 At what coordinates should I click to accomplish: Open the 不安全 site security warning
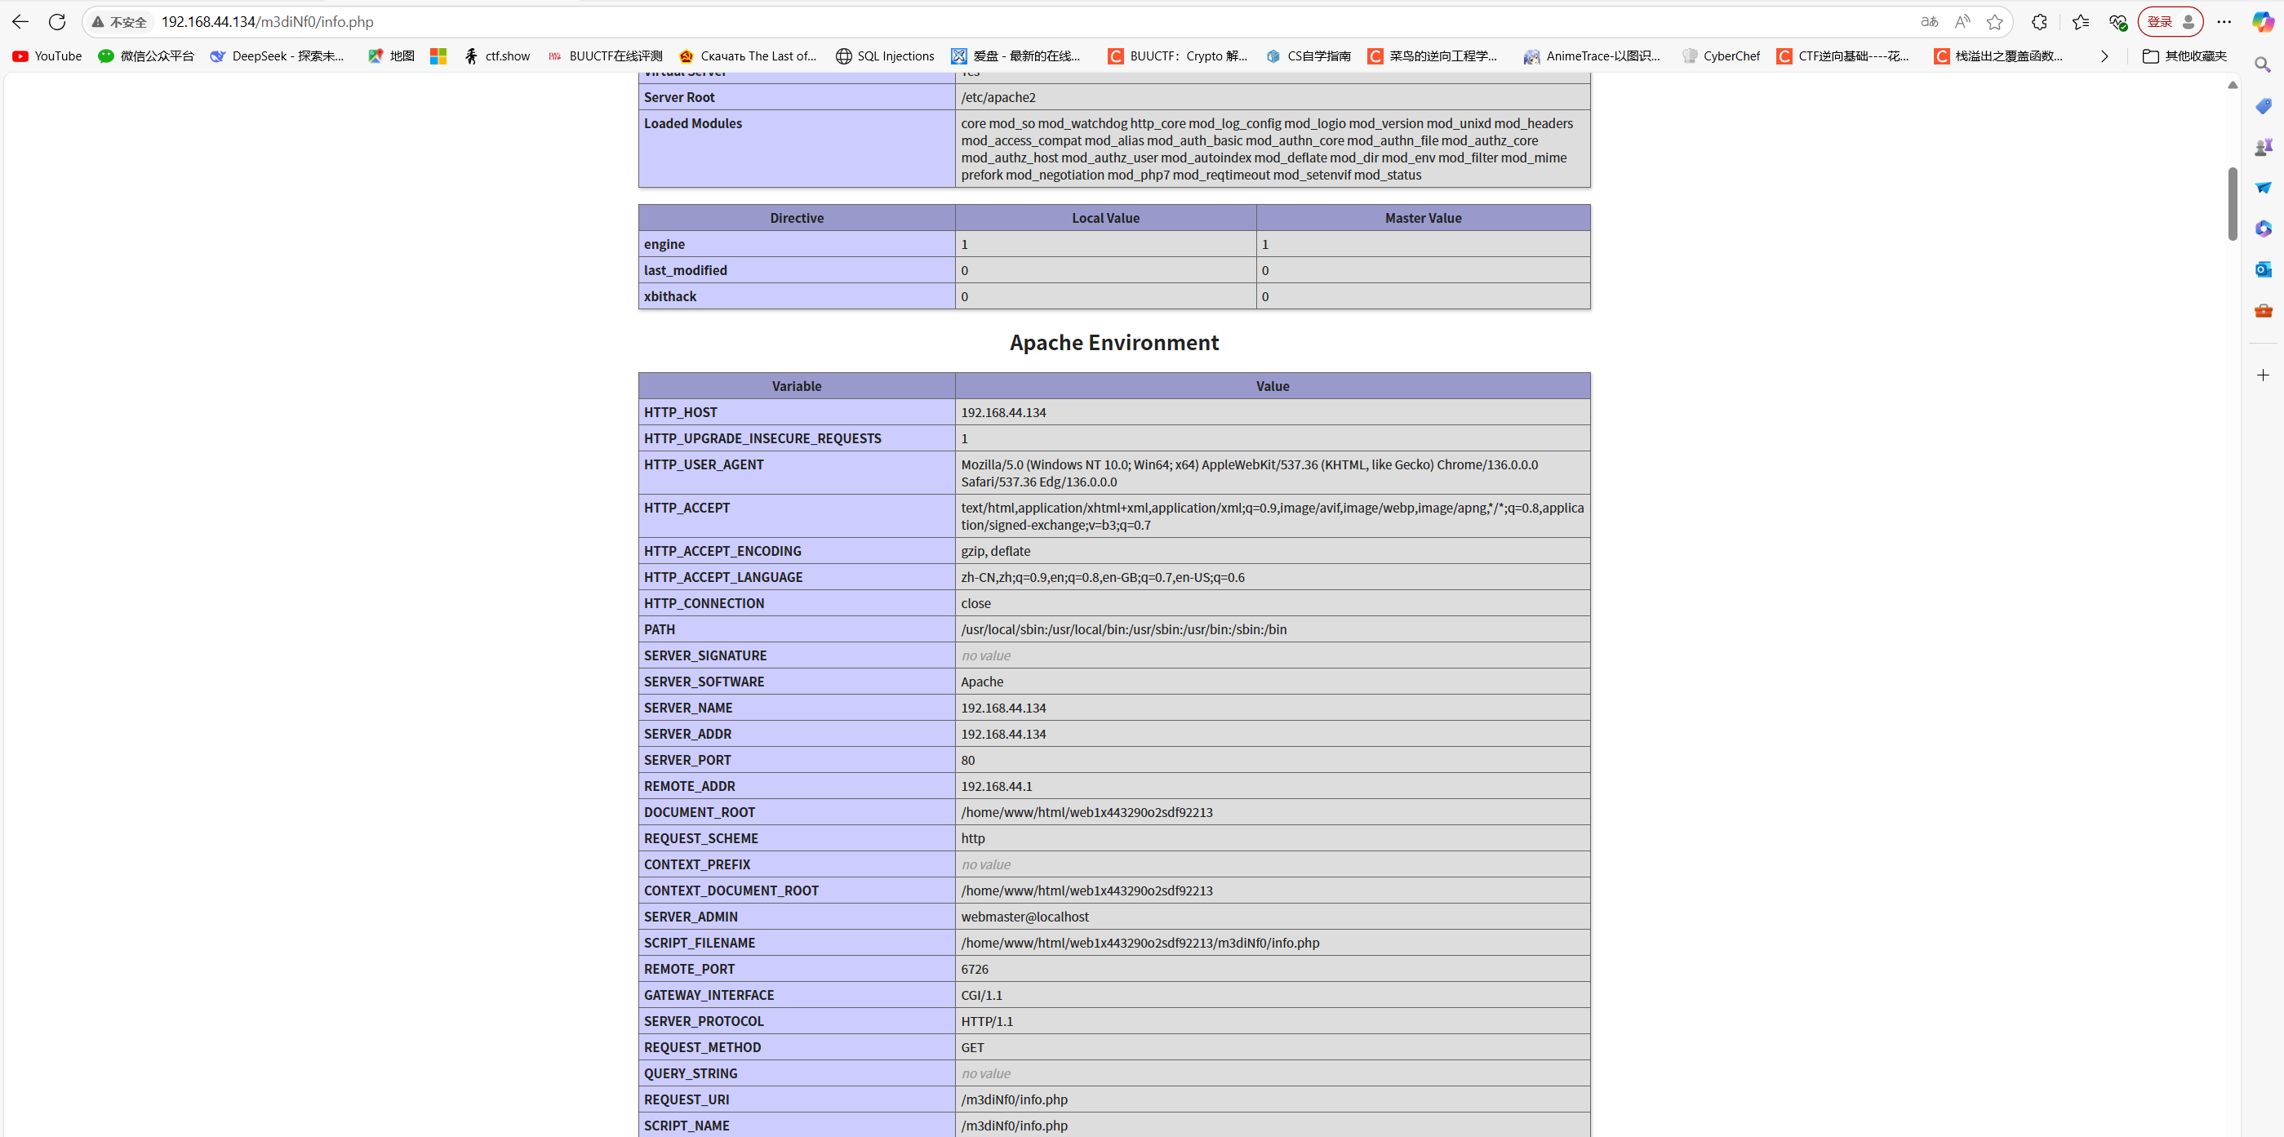point(120,21)
